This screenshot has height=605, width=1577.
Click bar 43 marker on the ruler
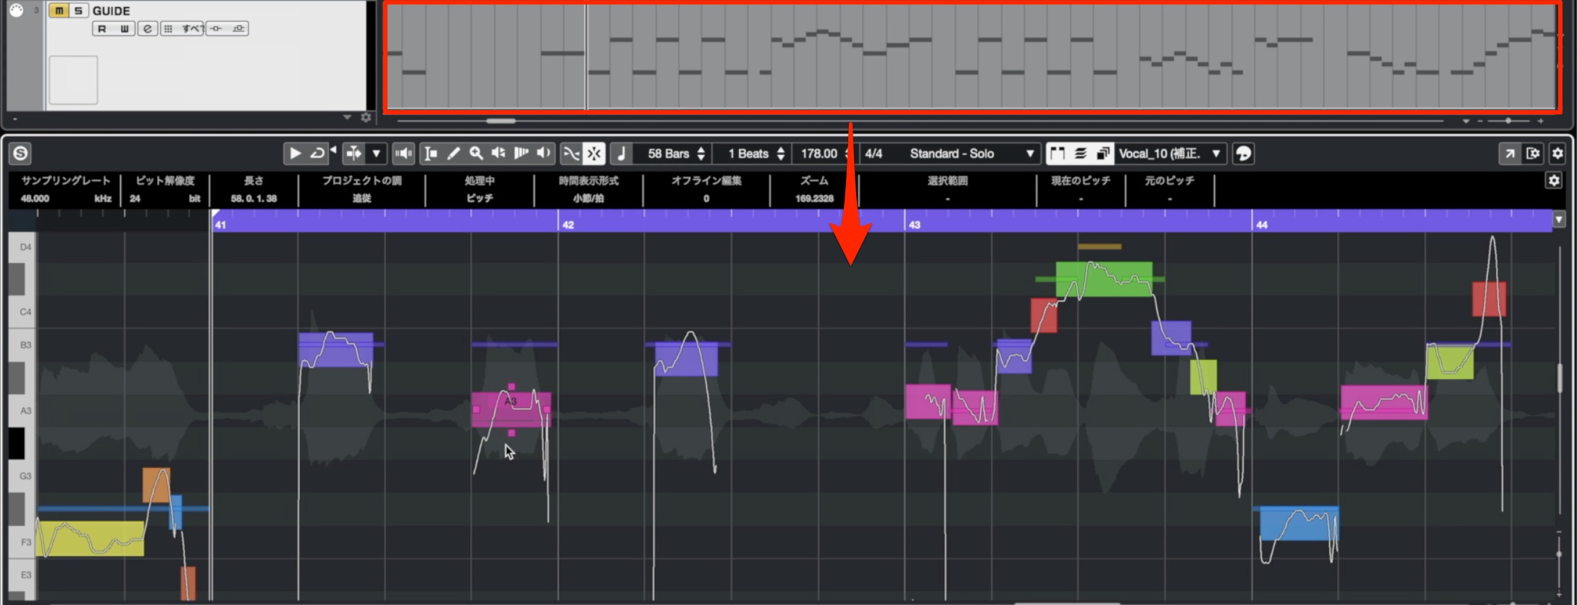[914, 225]
